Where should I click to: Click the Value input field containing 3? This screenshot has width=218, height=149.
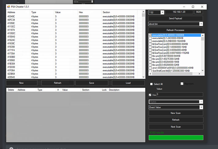180,94
